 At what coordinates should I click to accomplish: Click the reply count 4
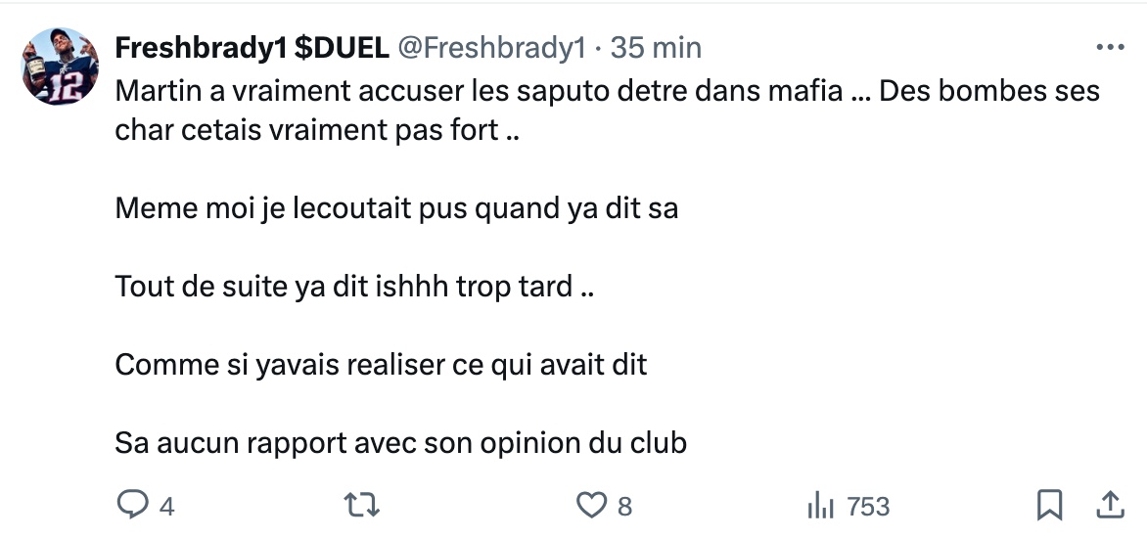click(166, 507)
